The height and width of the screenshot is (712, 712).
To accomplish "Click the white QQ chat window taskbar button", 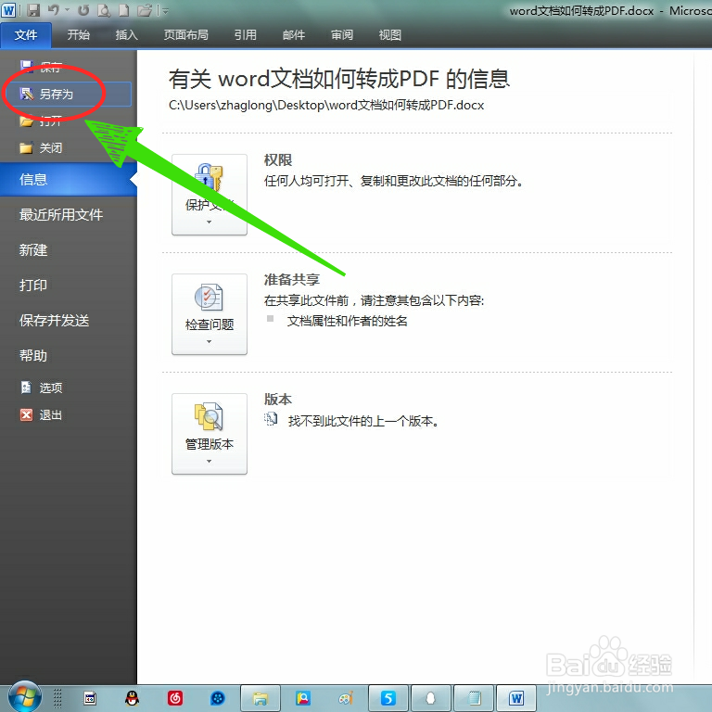I will 431,698.
